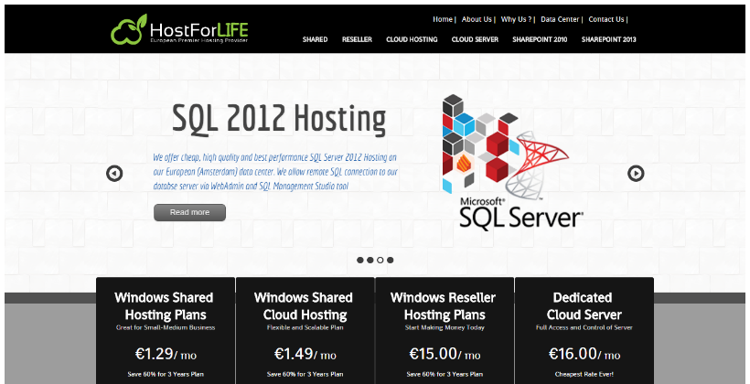Open the CLOUD SERVER menu item
750x384 pixels.
(x=475, y=39)
